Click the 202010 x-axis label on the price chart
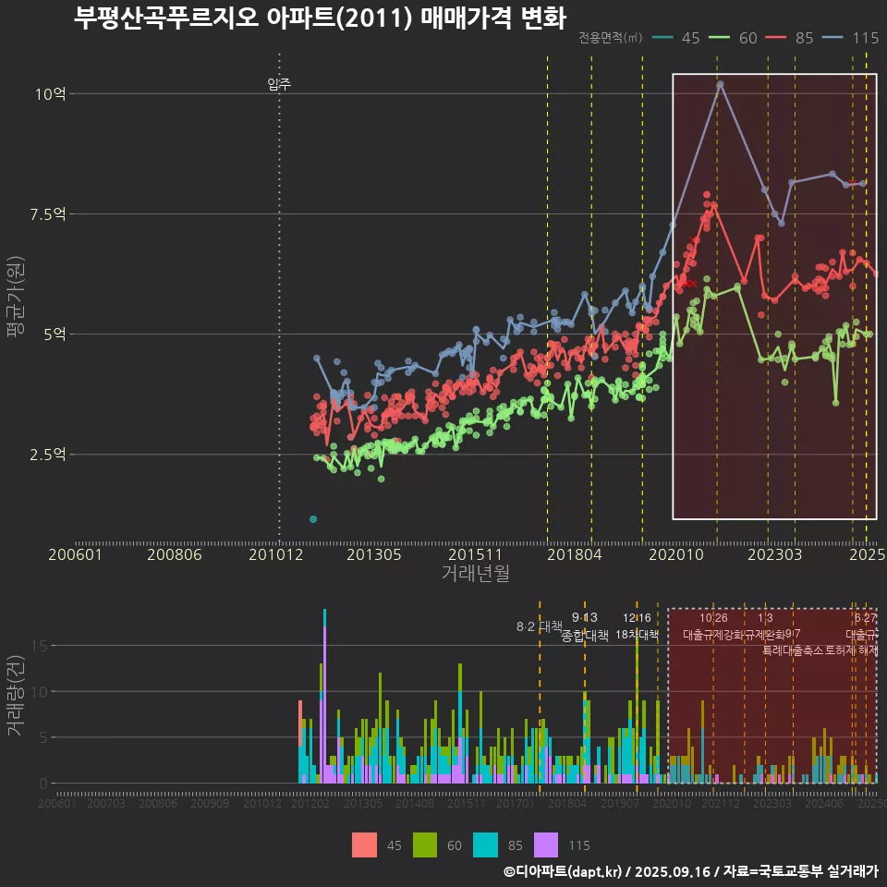 [676, 554]
